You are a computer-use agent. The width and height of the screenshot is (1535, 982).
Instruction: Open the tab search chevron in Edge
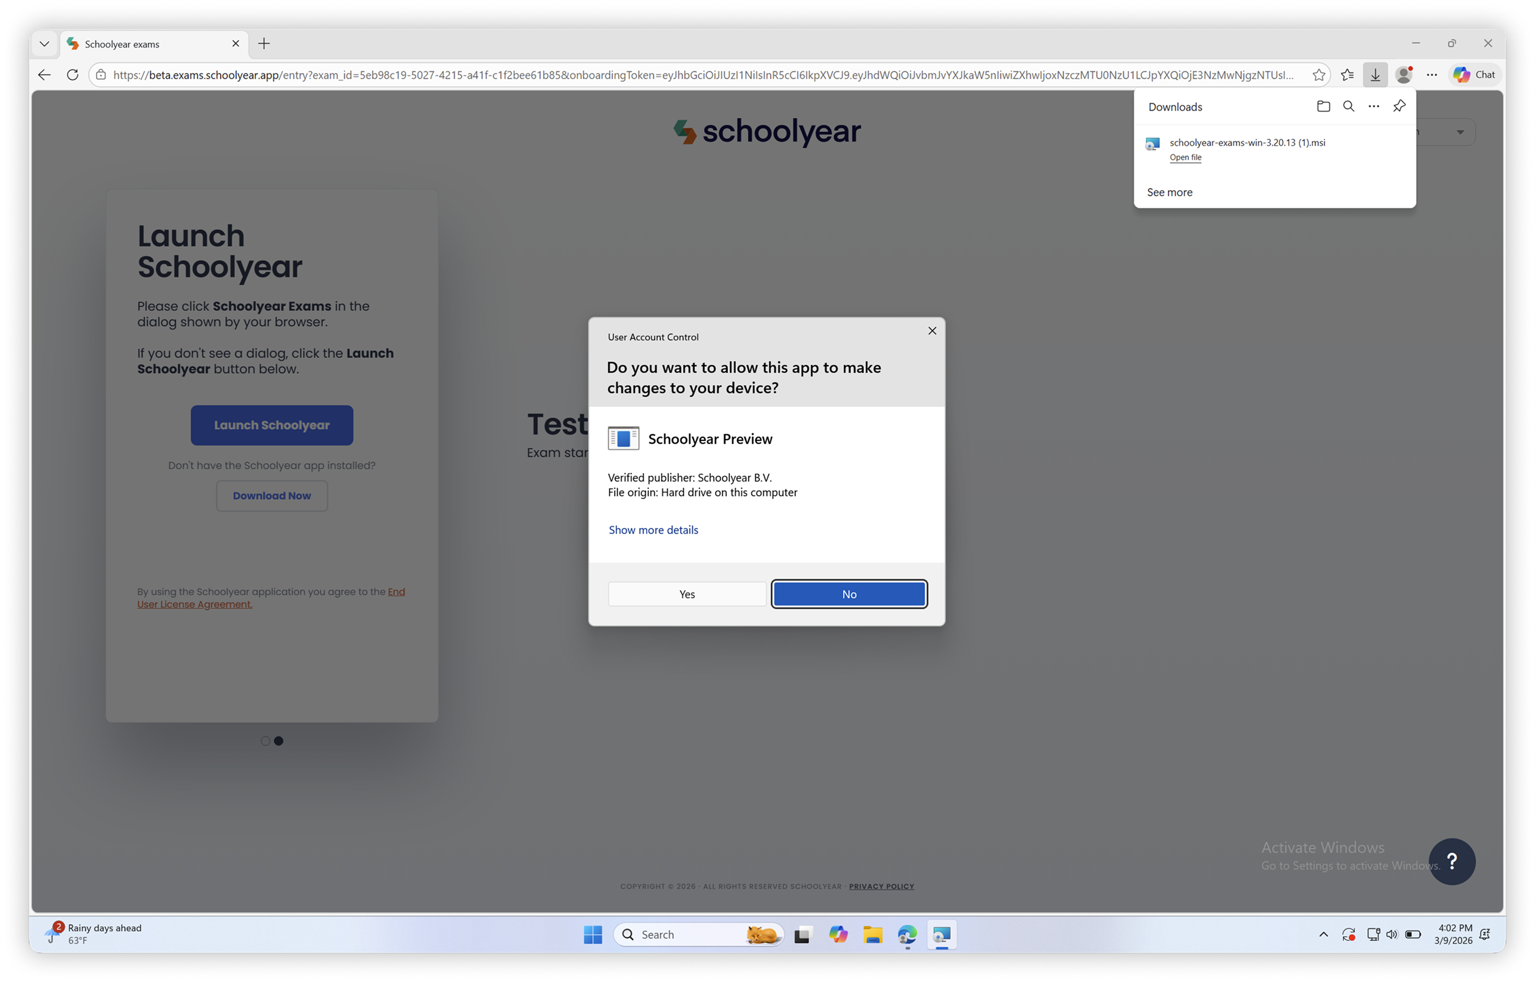point(44,44)
